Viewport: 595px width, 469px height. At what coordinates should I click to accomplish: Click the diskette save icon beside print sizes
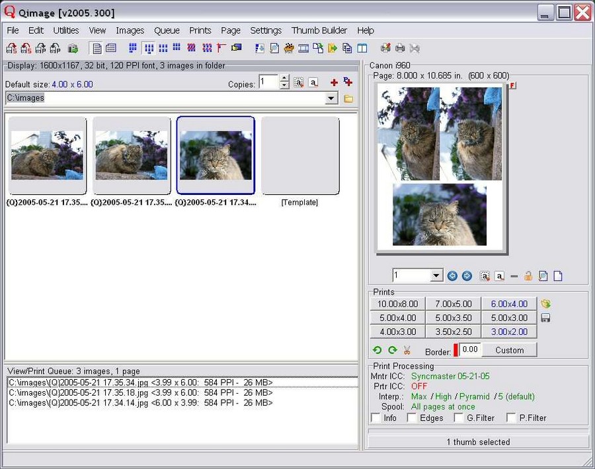click(547, 318)
